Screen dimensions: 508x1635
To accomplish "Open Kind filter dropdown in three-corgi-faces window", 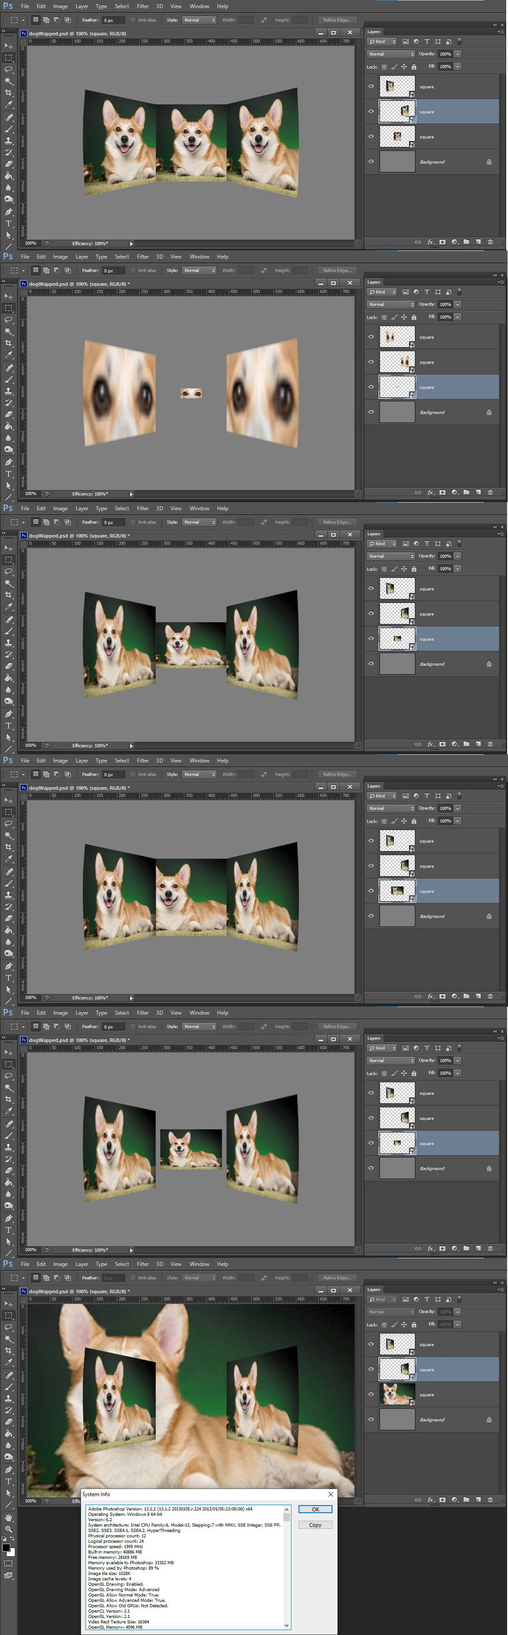I will coord(382,42).
